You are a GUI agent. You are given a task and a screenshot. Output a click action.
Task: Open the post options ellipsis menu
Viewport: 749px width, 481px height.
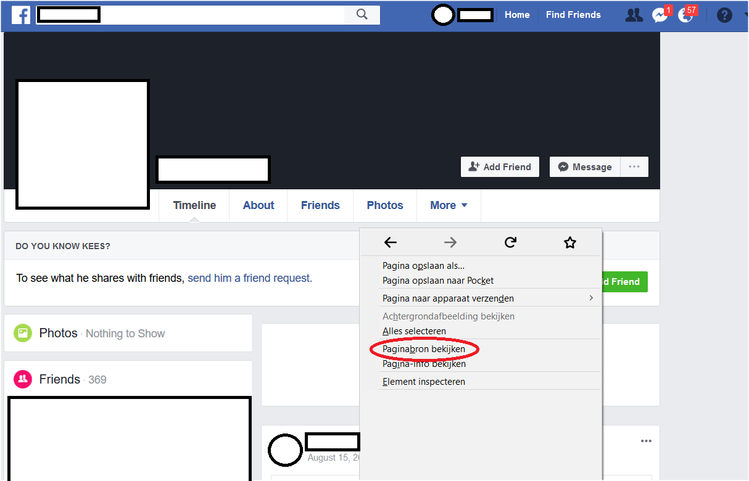(x=646, y=441)
